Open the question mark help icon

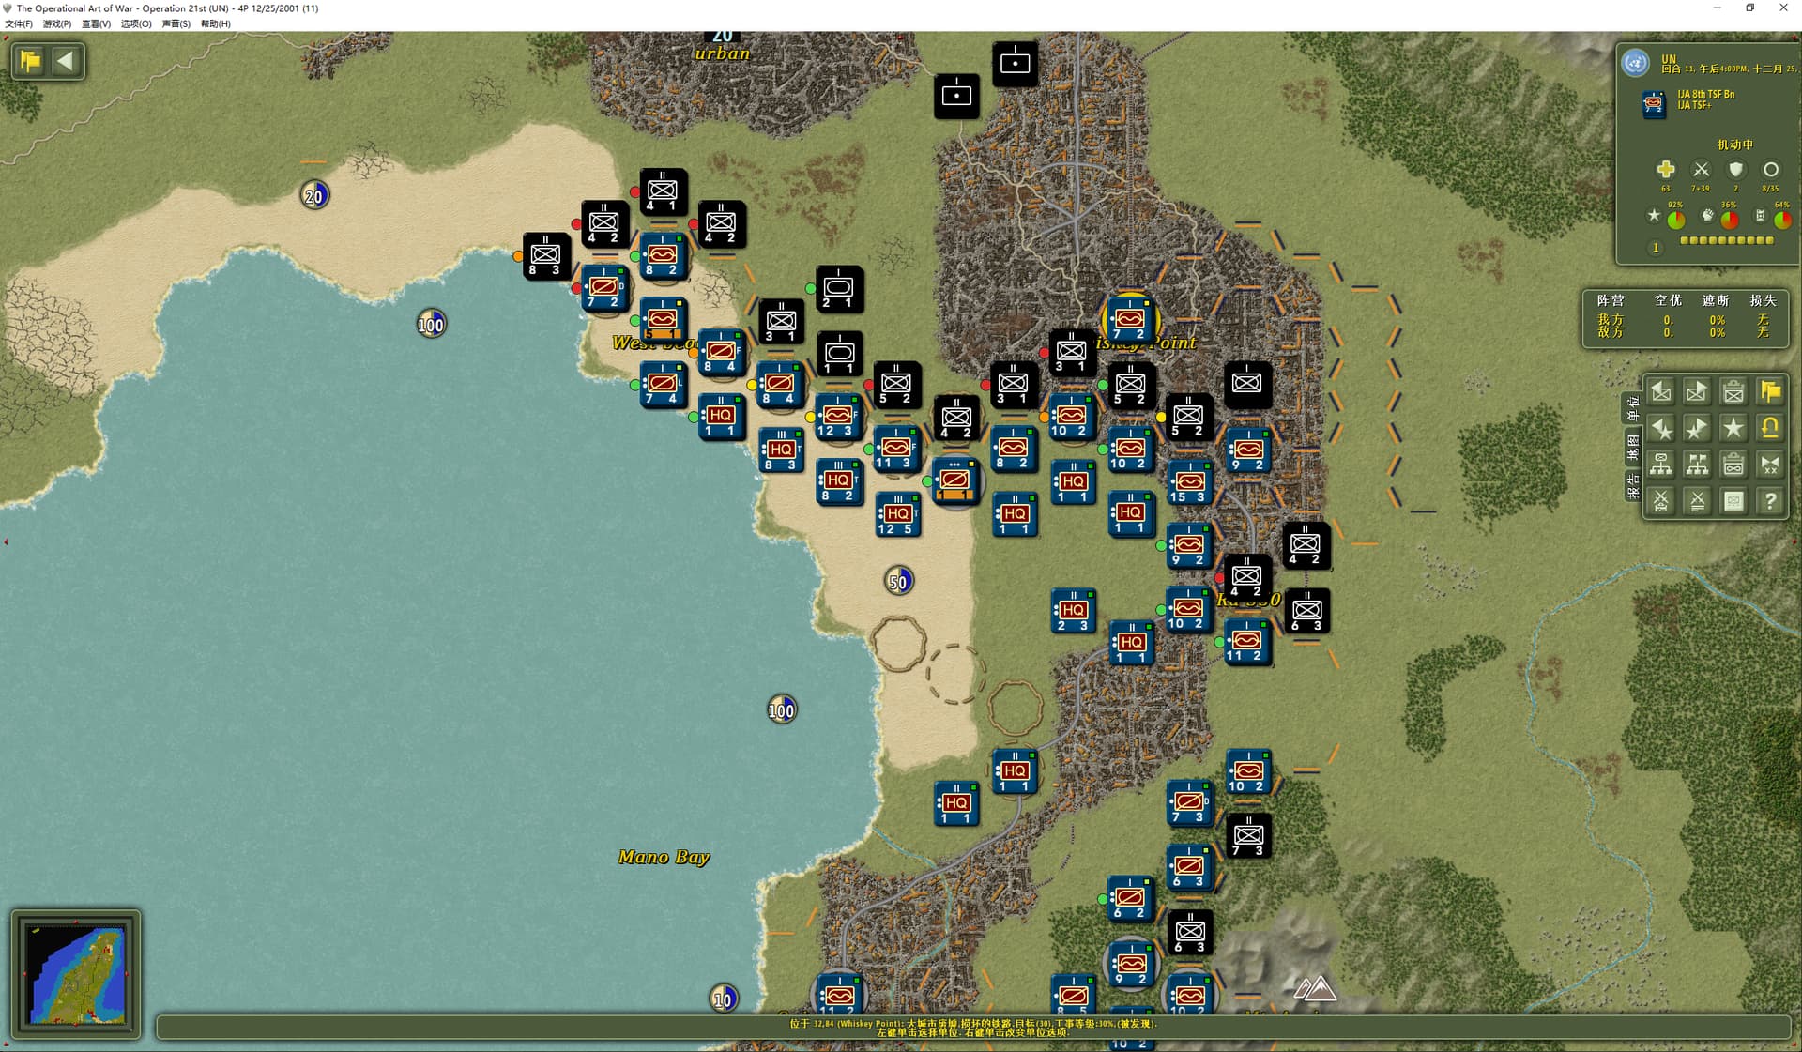pos(1770,501)
